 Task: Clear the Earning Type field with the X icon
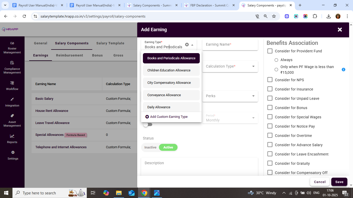[187, 45]
